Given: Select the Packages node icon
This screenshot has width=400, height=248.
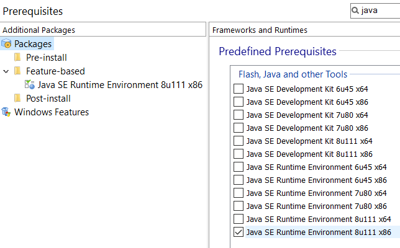Looking at the screenshot, I should tap(6, 44).
